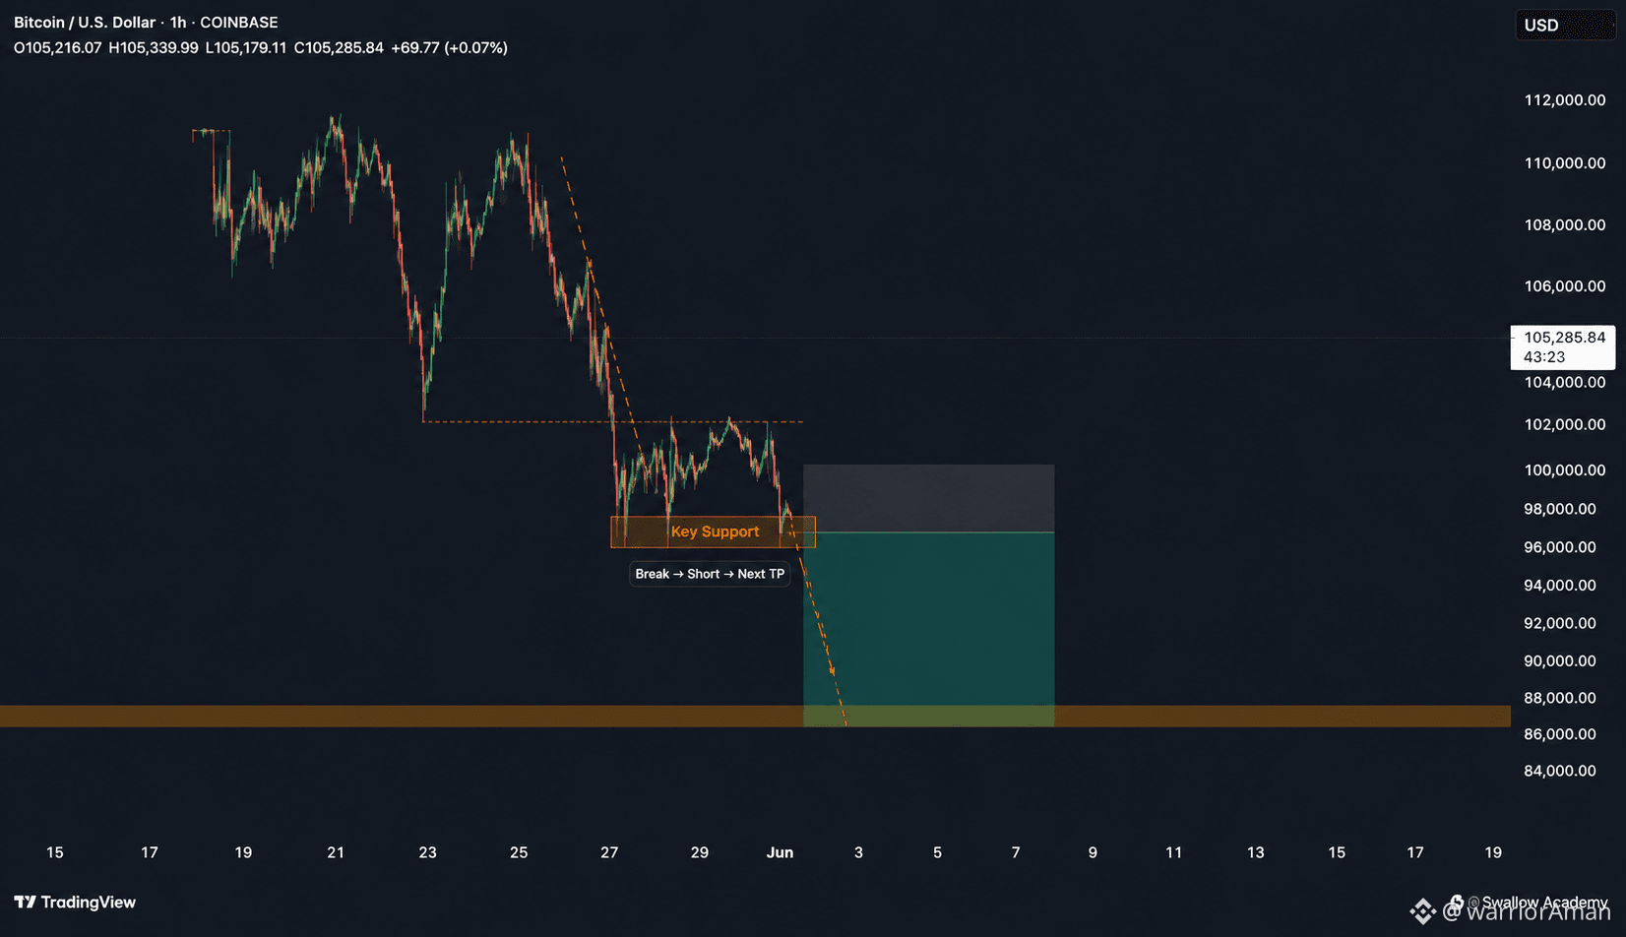Click the 112,000.00 price axis label
This screenshot has width=1626, height=937.
1565,100
